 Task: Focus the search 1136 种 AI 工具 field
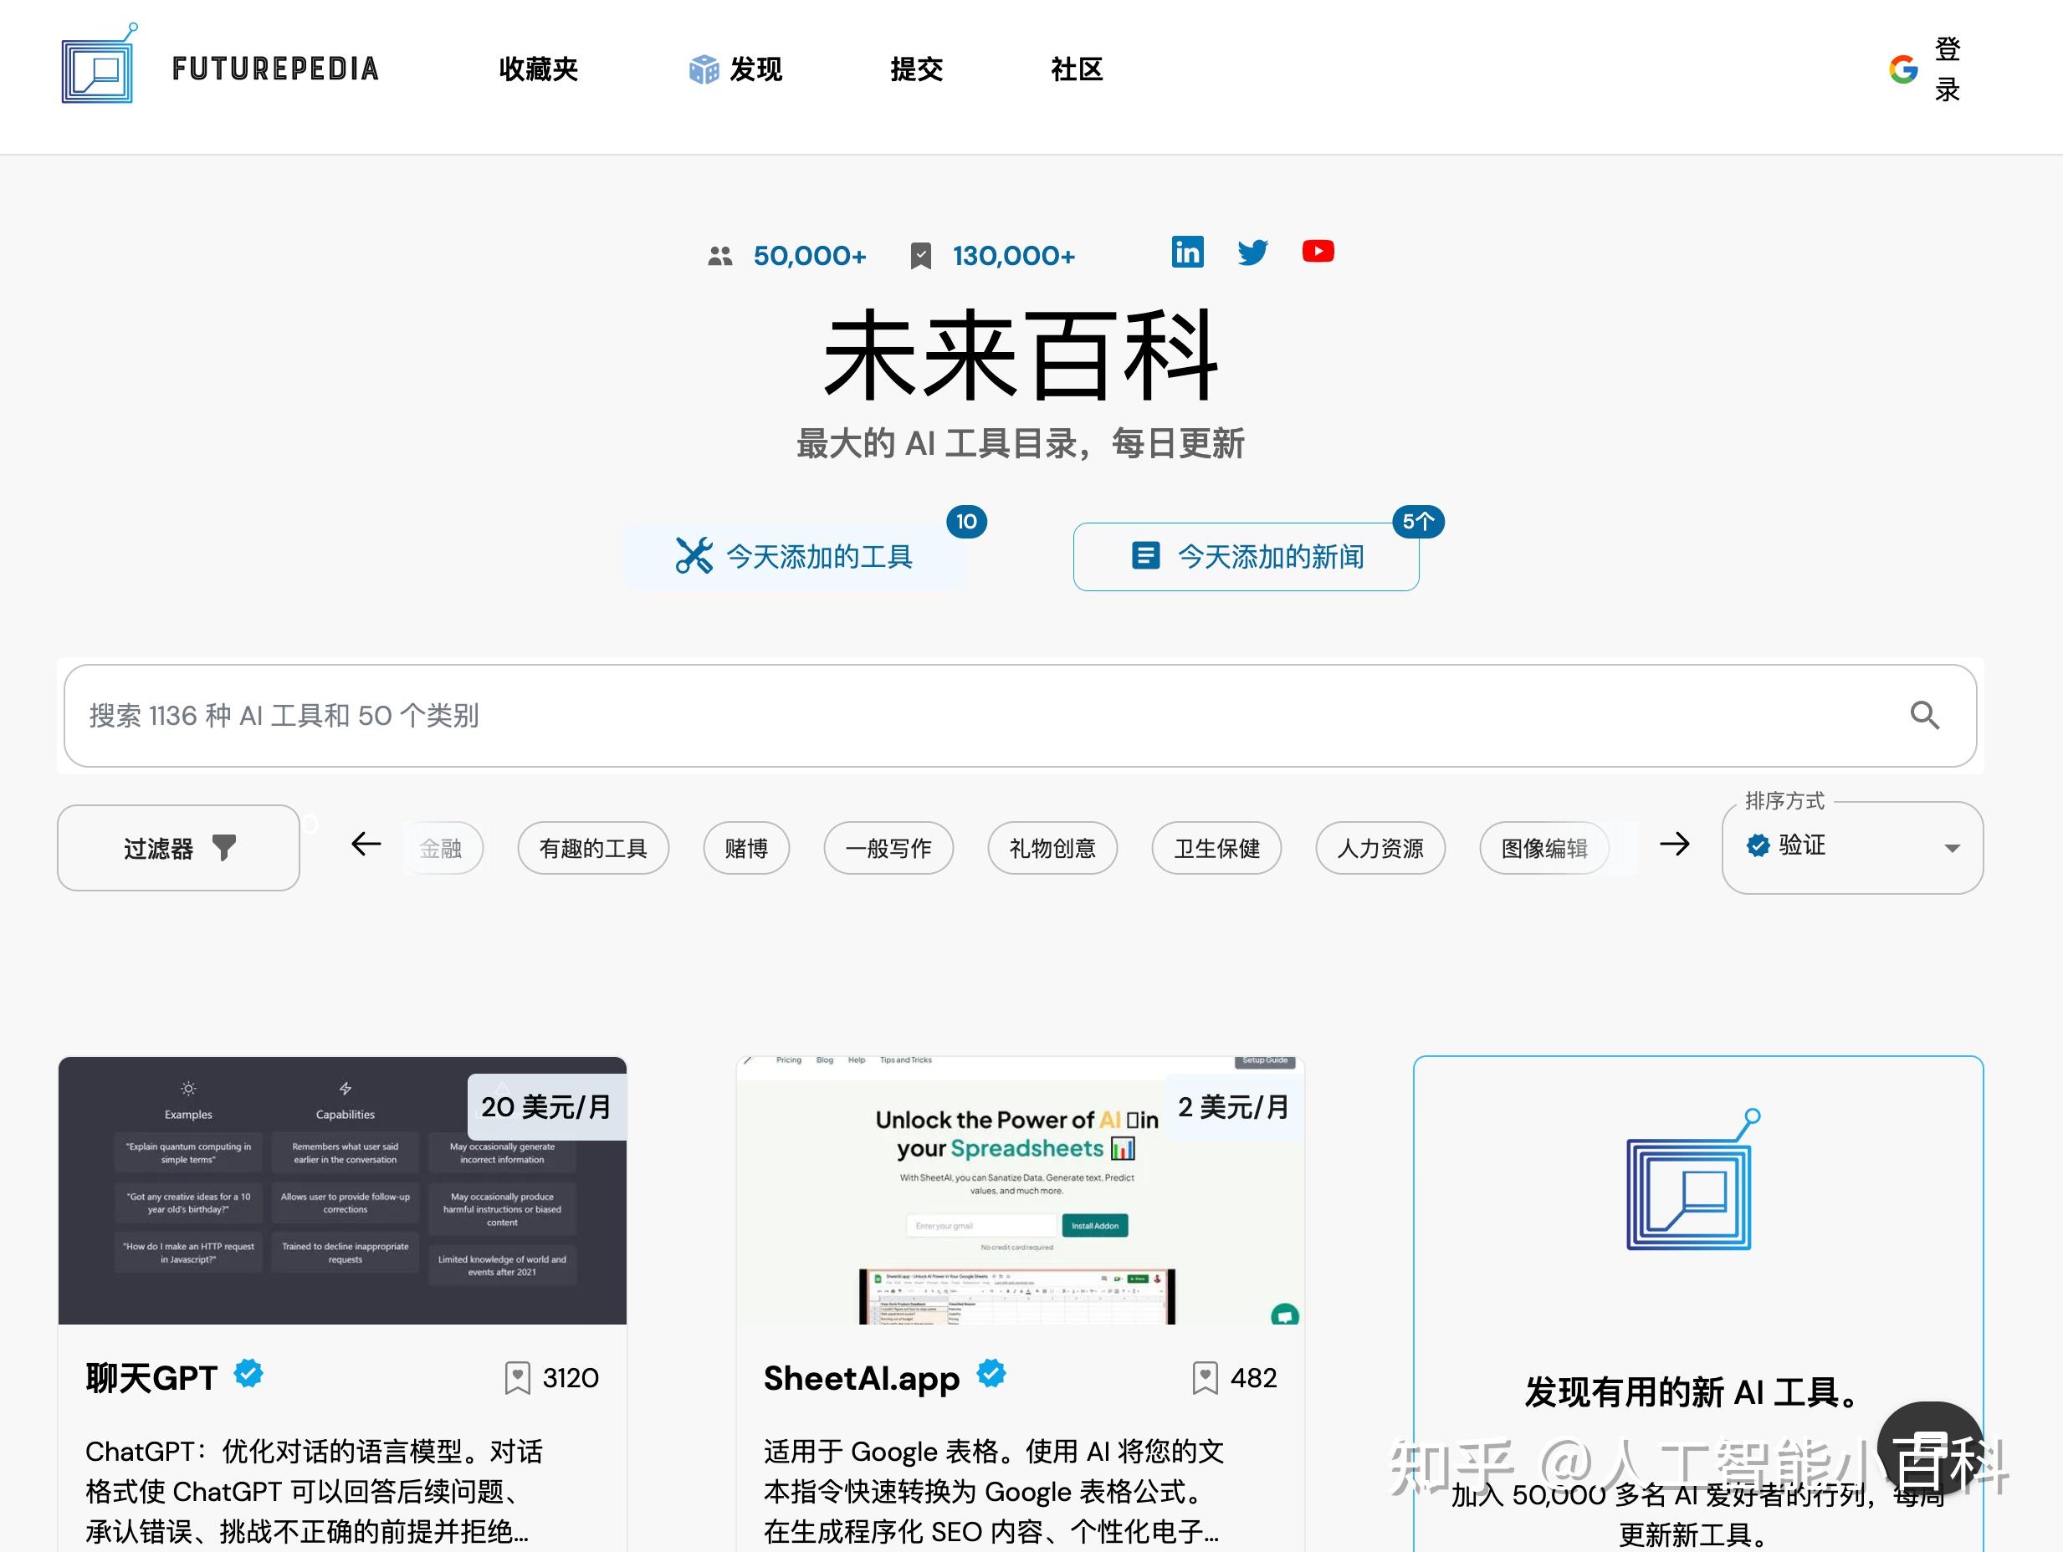1021,715
